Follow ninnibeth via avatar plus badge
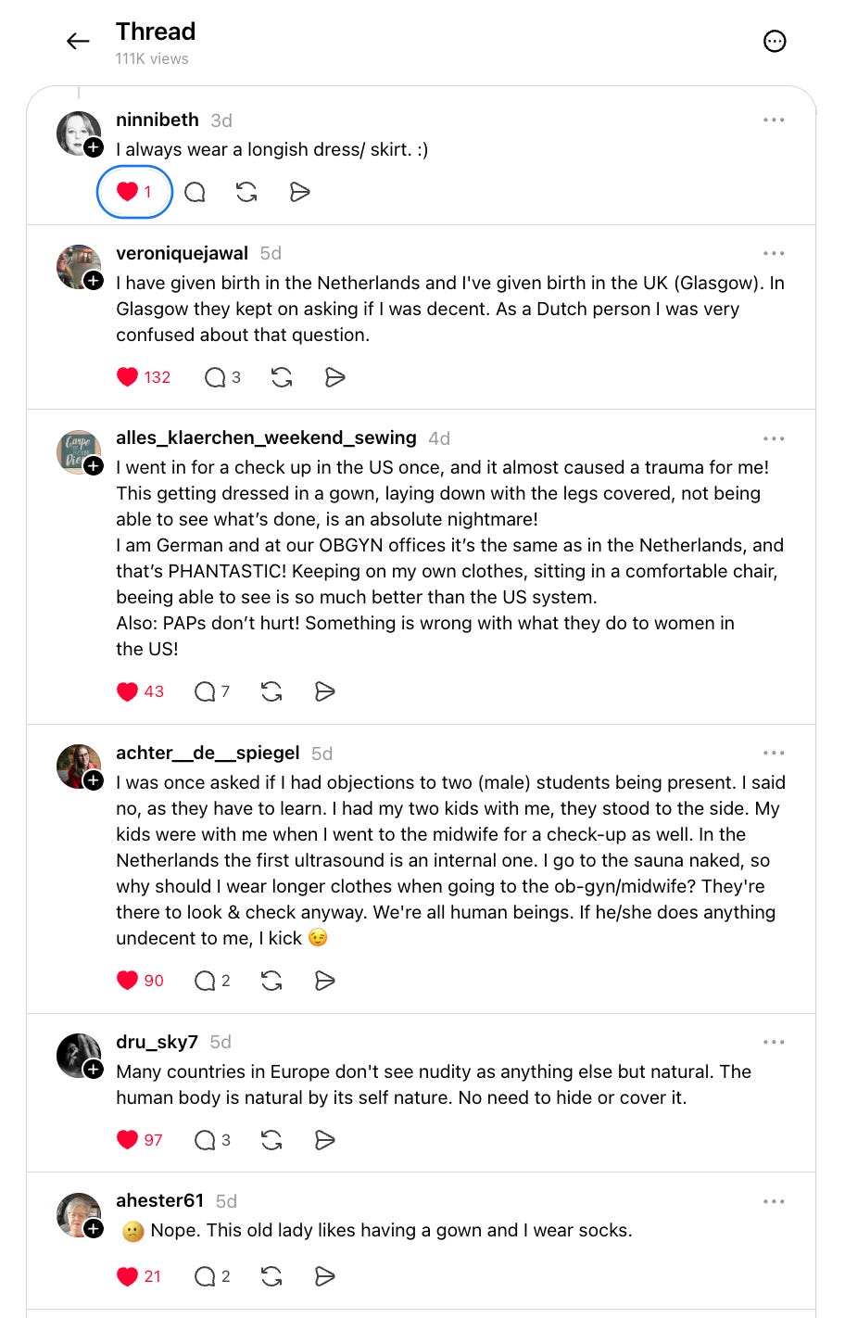Viewport: 845px width, 1318px height. [94, 147]
